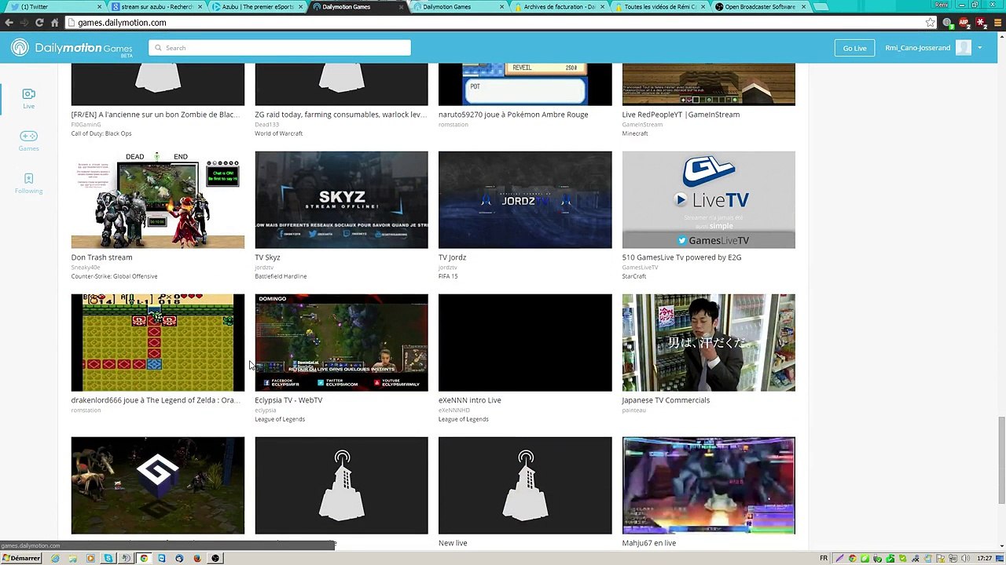
Task: Open the GamesLive TV thumbnail
Action: [709, 200]
